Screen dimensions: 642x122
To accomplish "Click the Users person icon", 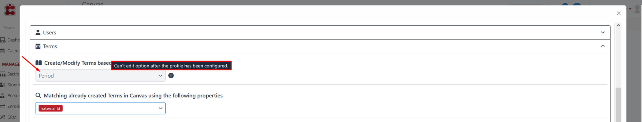I will (38, 32).
